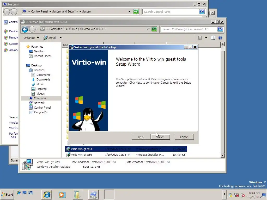Click Next in the Virtio-win setup wizard
The image size is (267, 200).
(x=160, y=137)
